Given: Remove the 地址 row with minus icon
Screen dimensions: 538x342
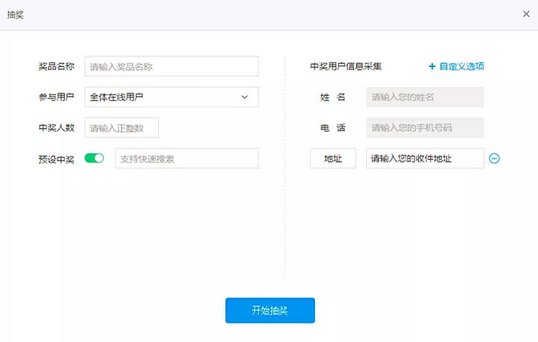Looking at the screenshot, I should pyautogui.click(x=494, y=158).
